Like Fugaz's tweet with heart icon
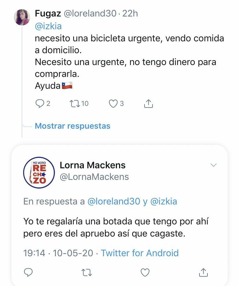 tap(113, 104)
